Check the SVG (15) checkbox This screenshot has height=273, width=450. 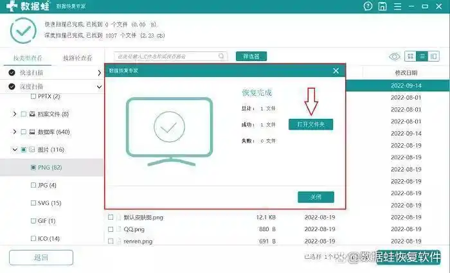pyautogui.click(x=33, y=203)
